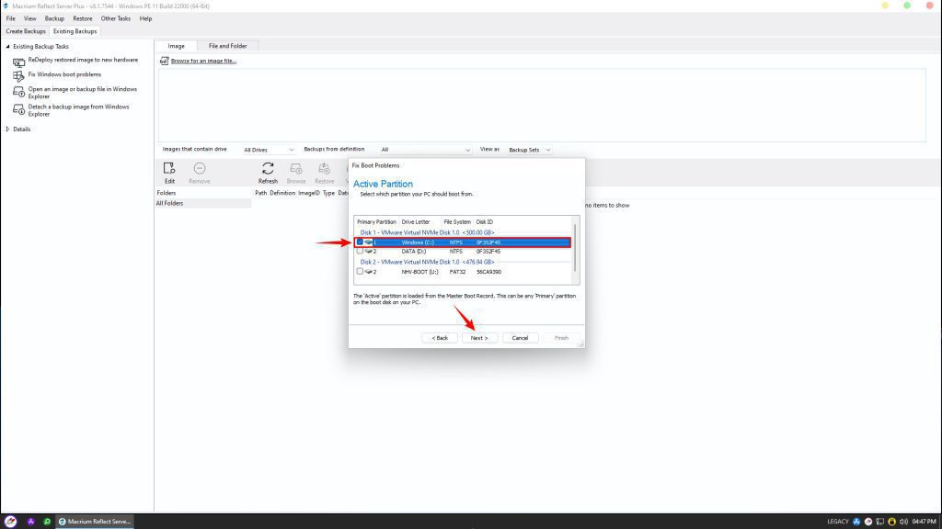Click the Refresh toolbar icon
The width and height of the screenshot is (942, 529).
[x=268, y=169]
